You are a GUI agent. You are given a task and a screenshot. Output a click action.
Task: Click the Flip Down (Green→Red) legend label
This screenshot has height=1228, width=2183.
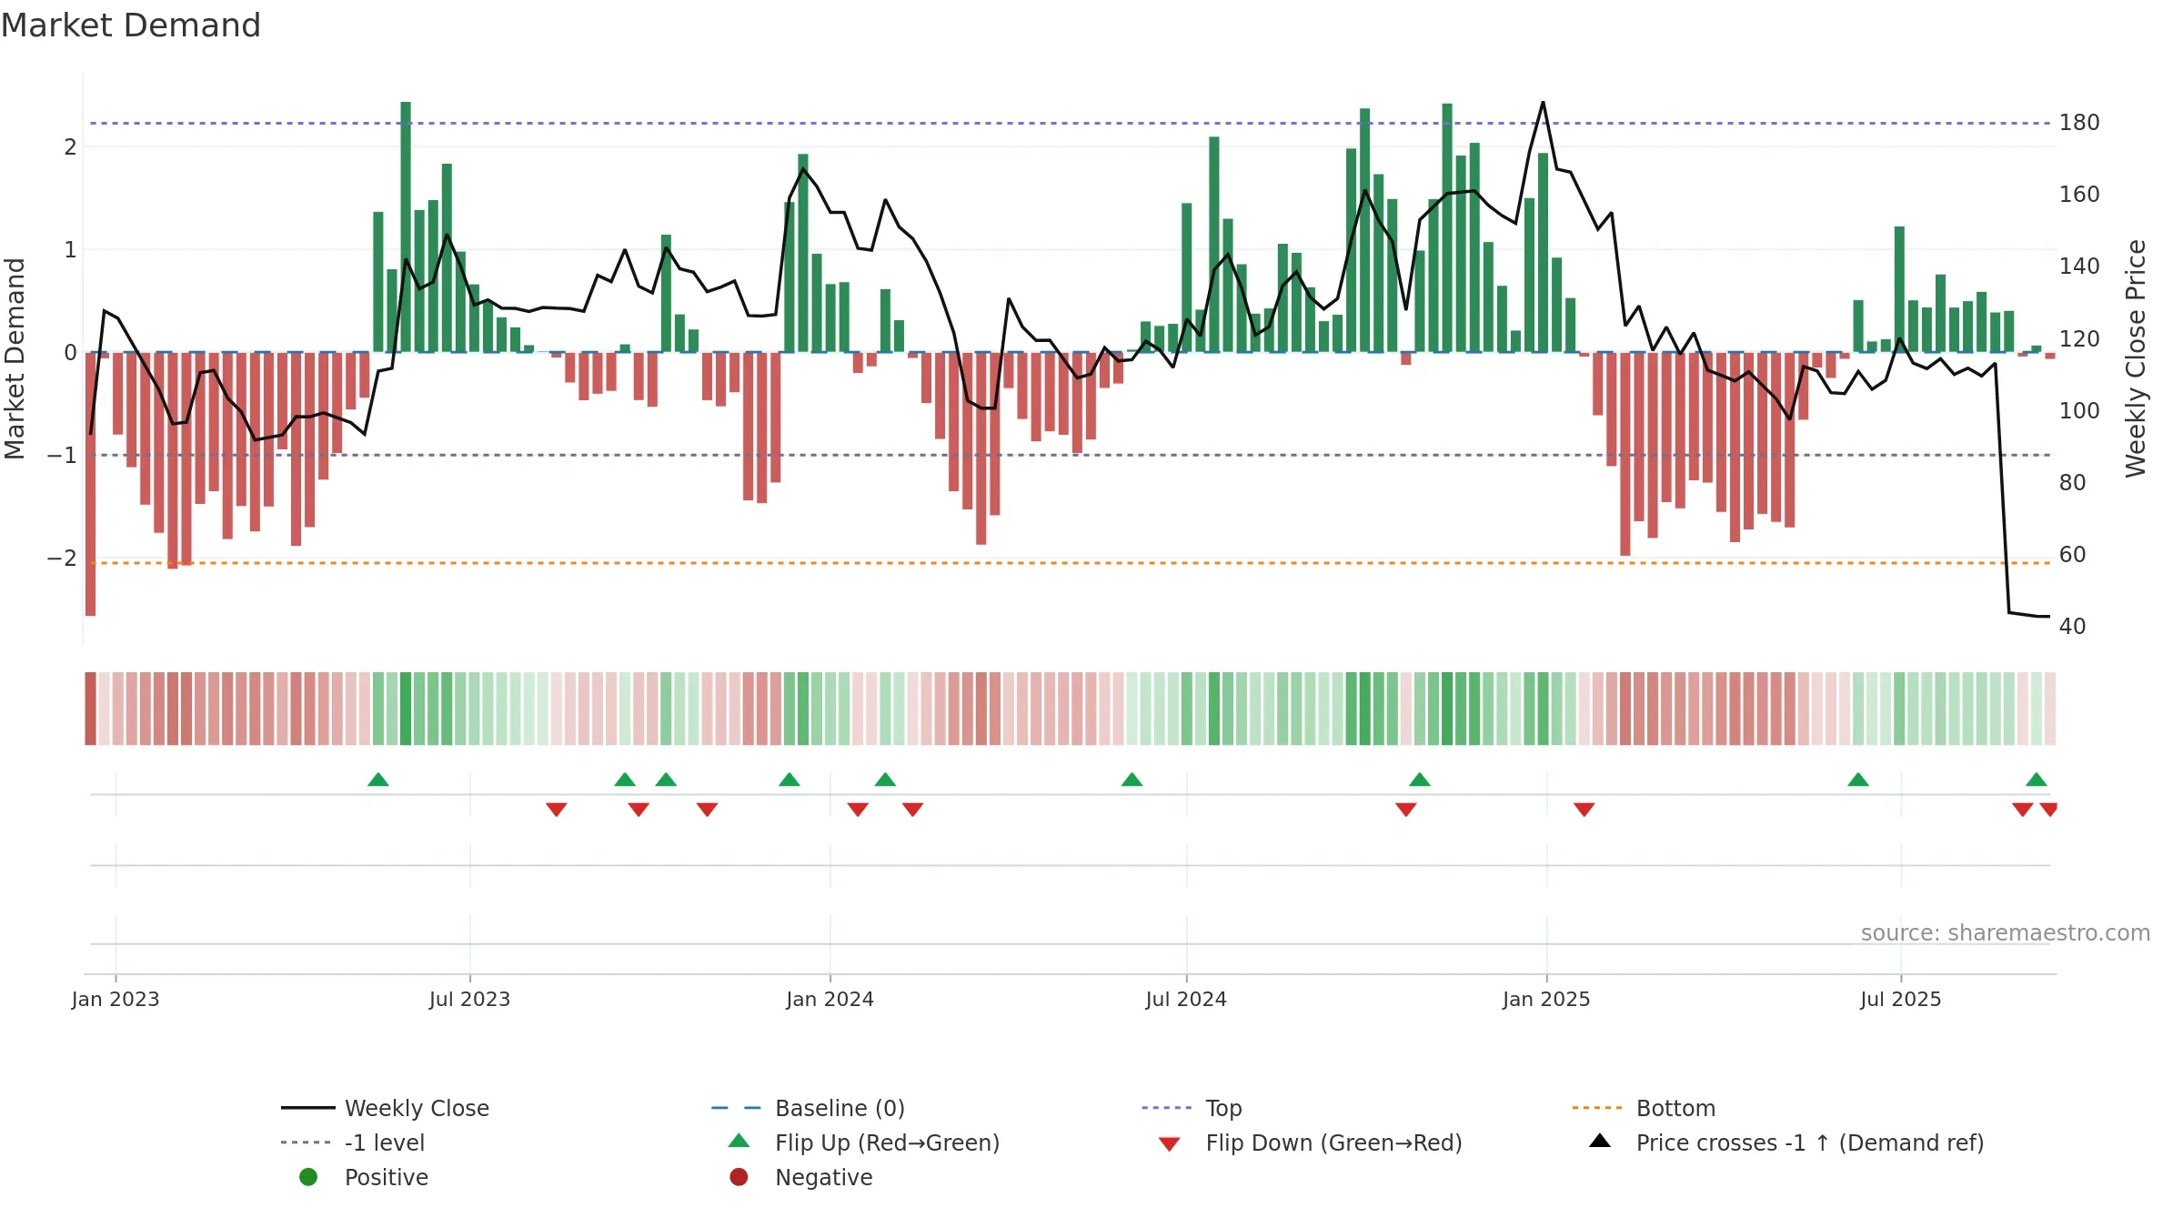click(1333, 1142)
